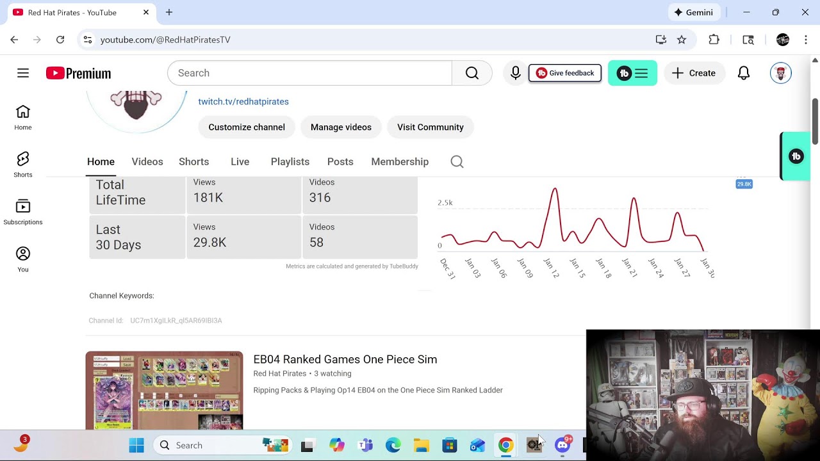Screen dimensions: 820x461
Task: Open Discord from the taskbar
Action: point(562,446)
